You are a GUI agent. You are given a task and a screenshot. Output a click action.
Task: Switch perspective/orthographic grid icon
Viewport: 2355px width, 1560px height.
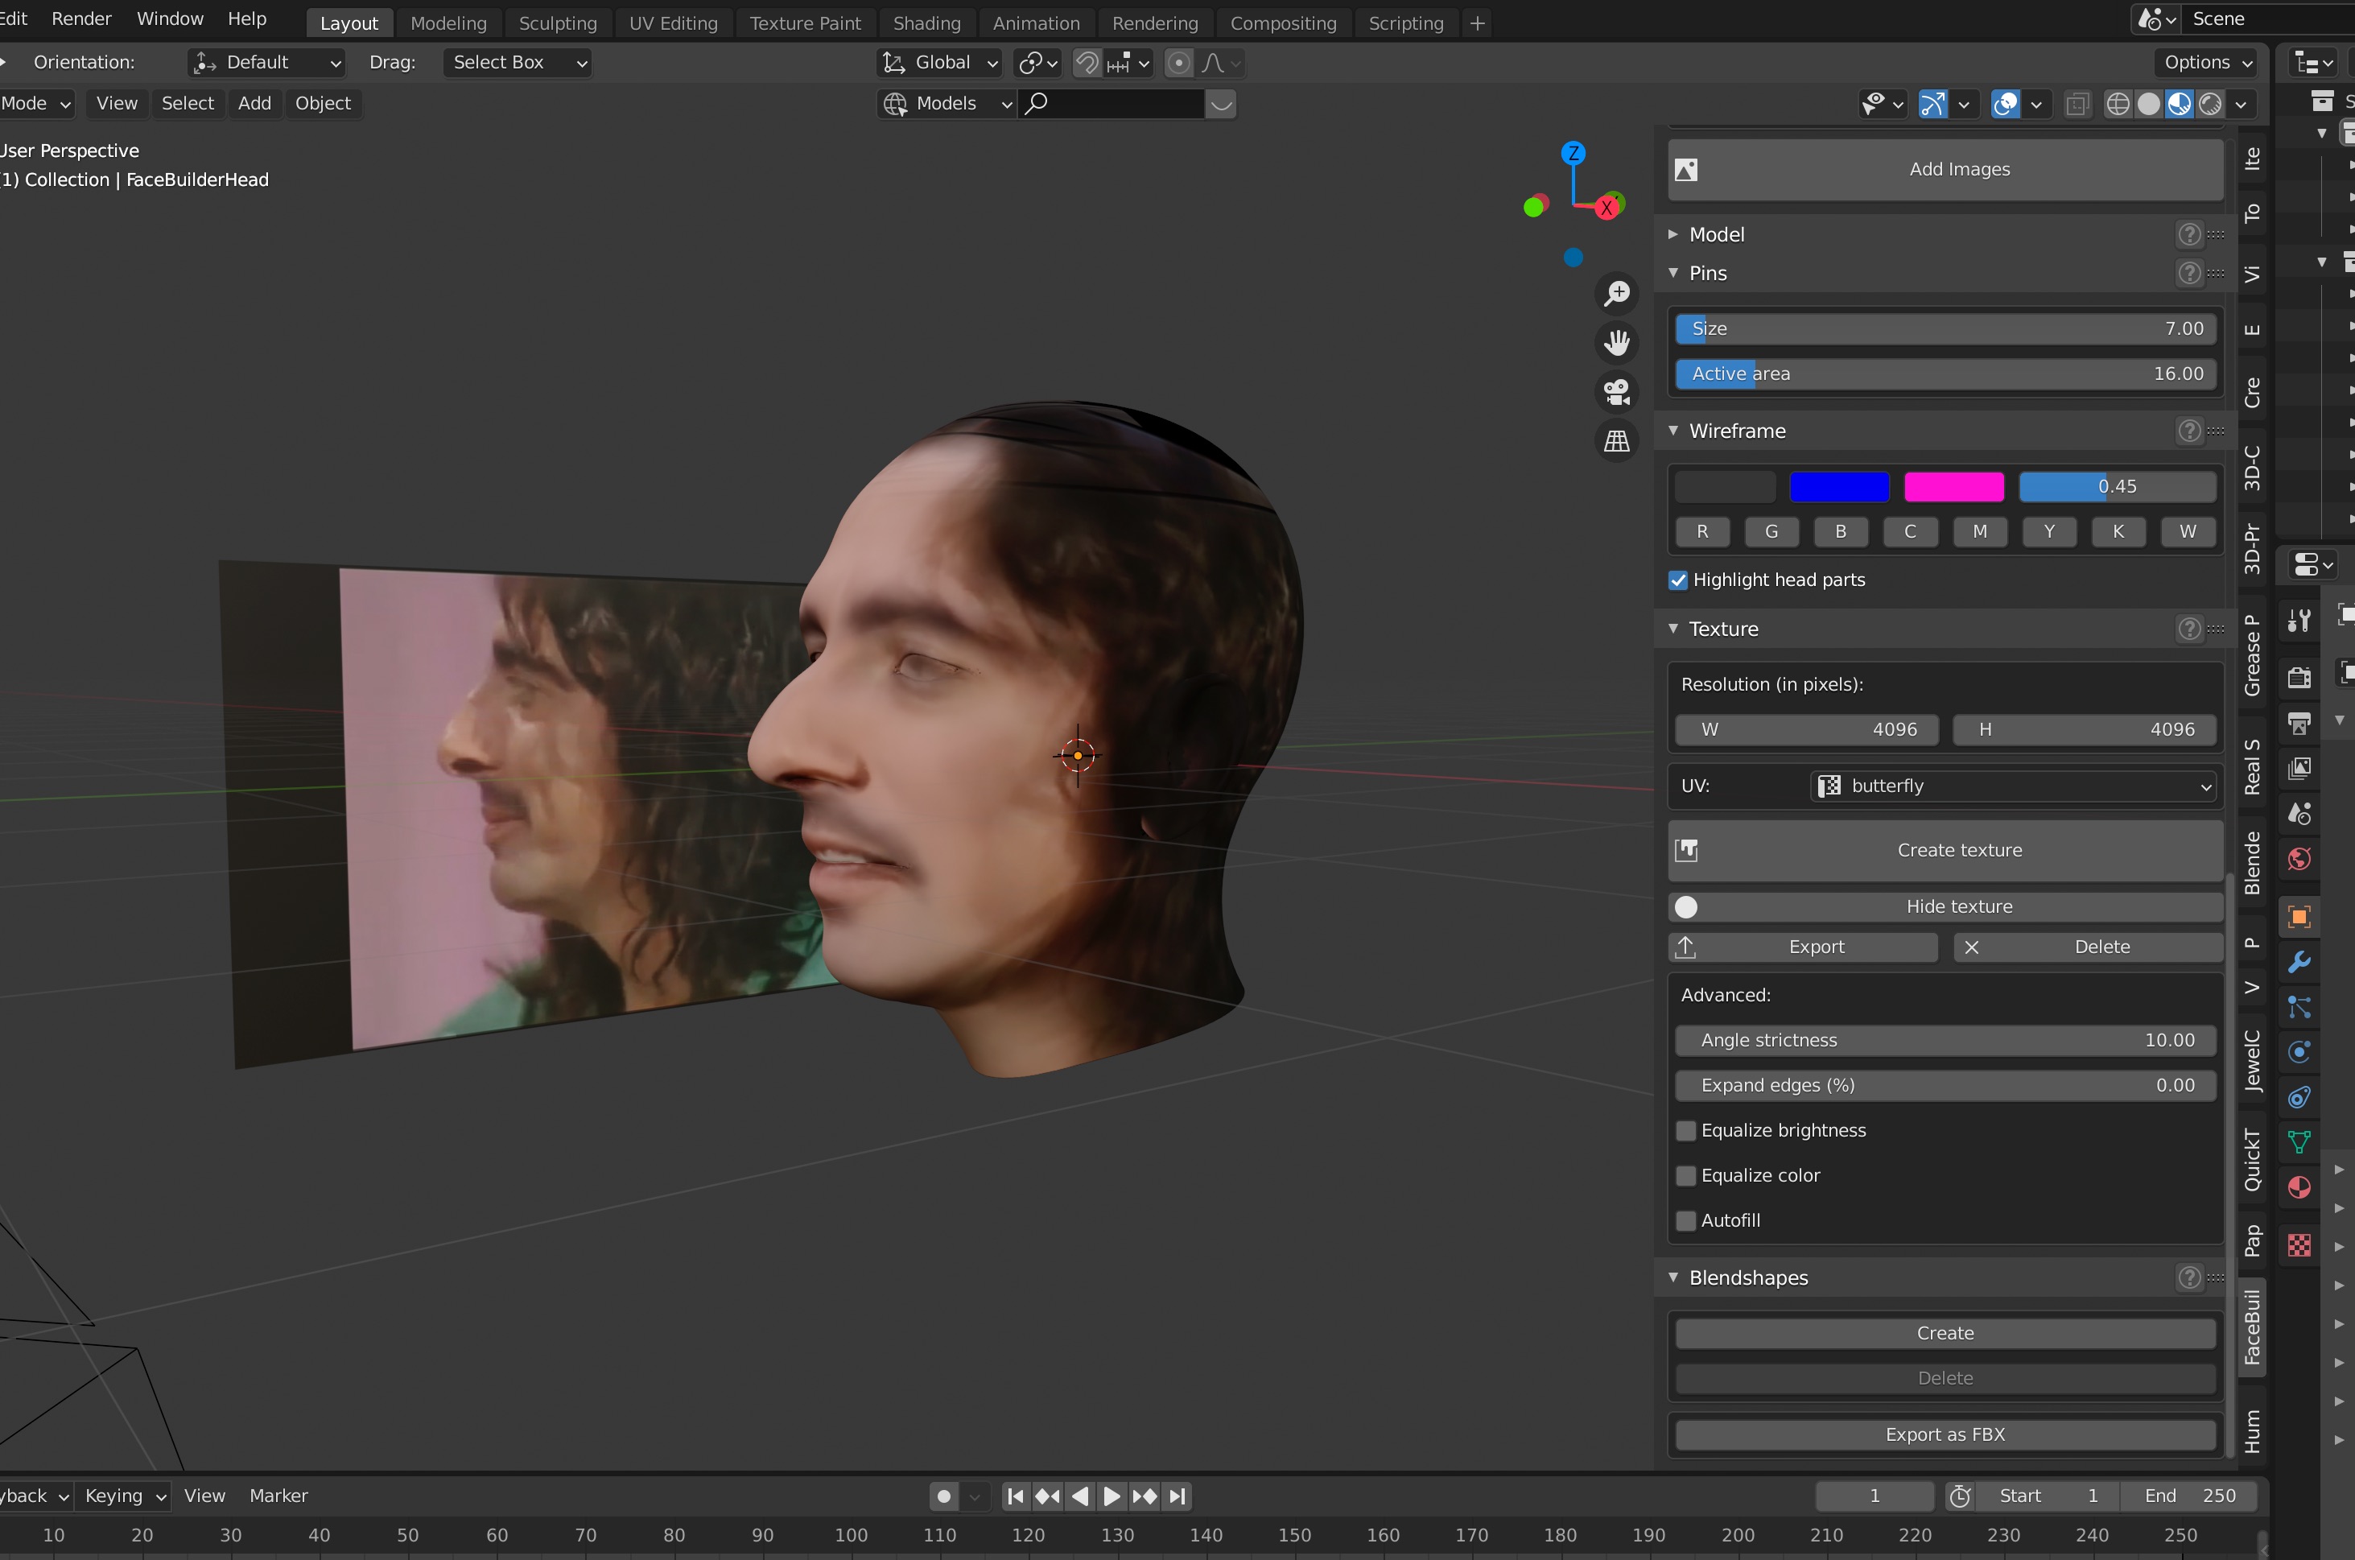(1617, 441)
